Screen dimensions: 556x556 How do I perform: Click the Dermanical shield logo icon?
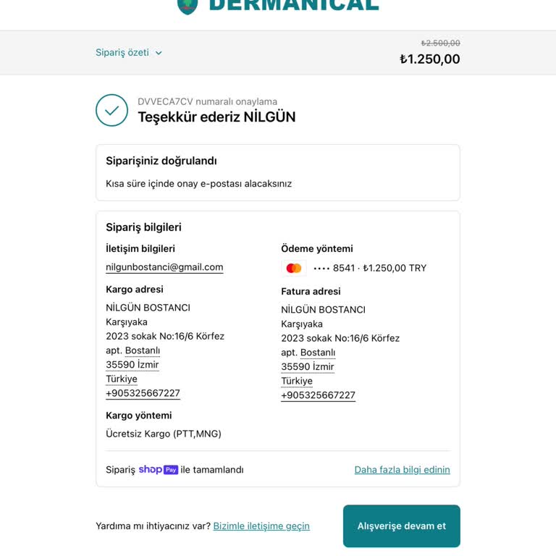[x=188, y=6]
